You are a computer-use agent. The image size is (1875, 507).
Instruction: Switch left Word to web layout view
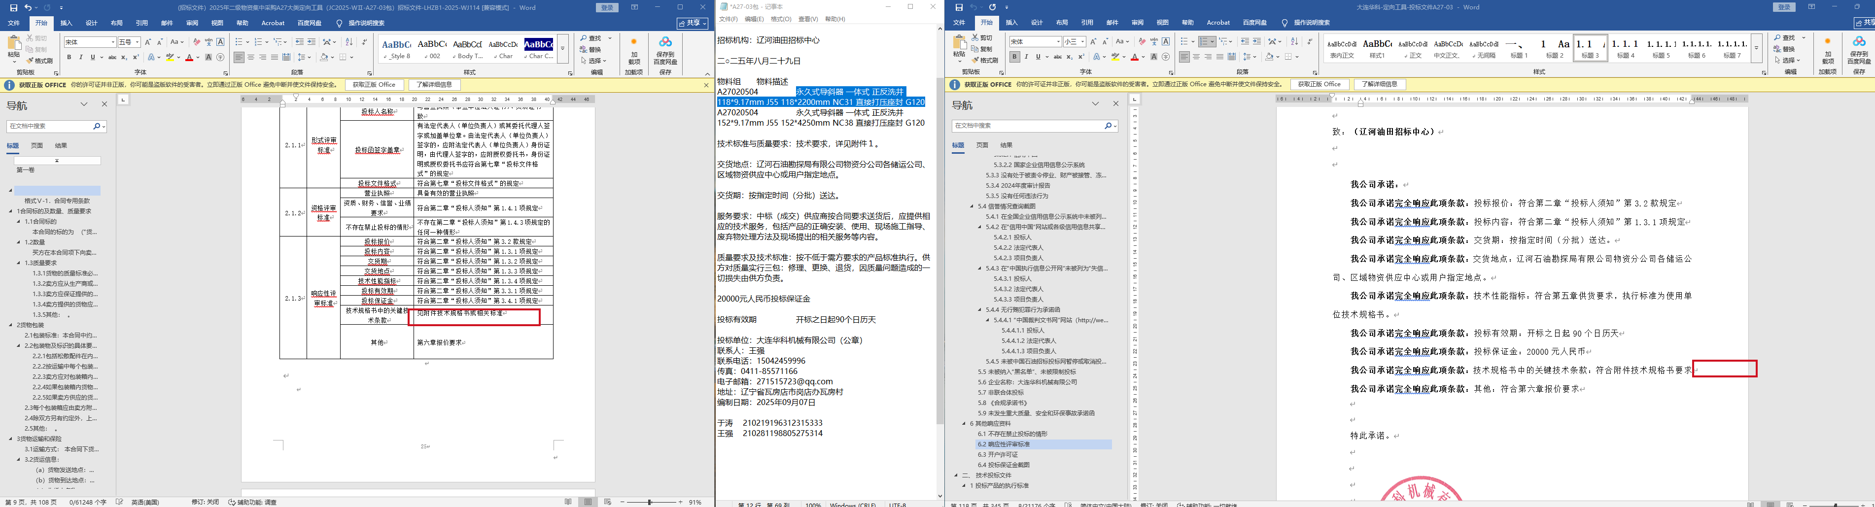(607, 502)
